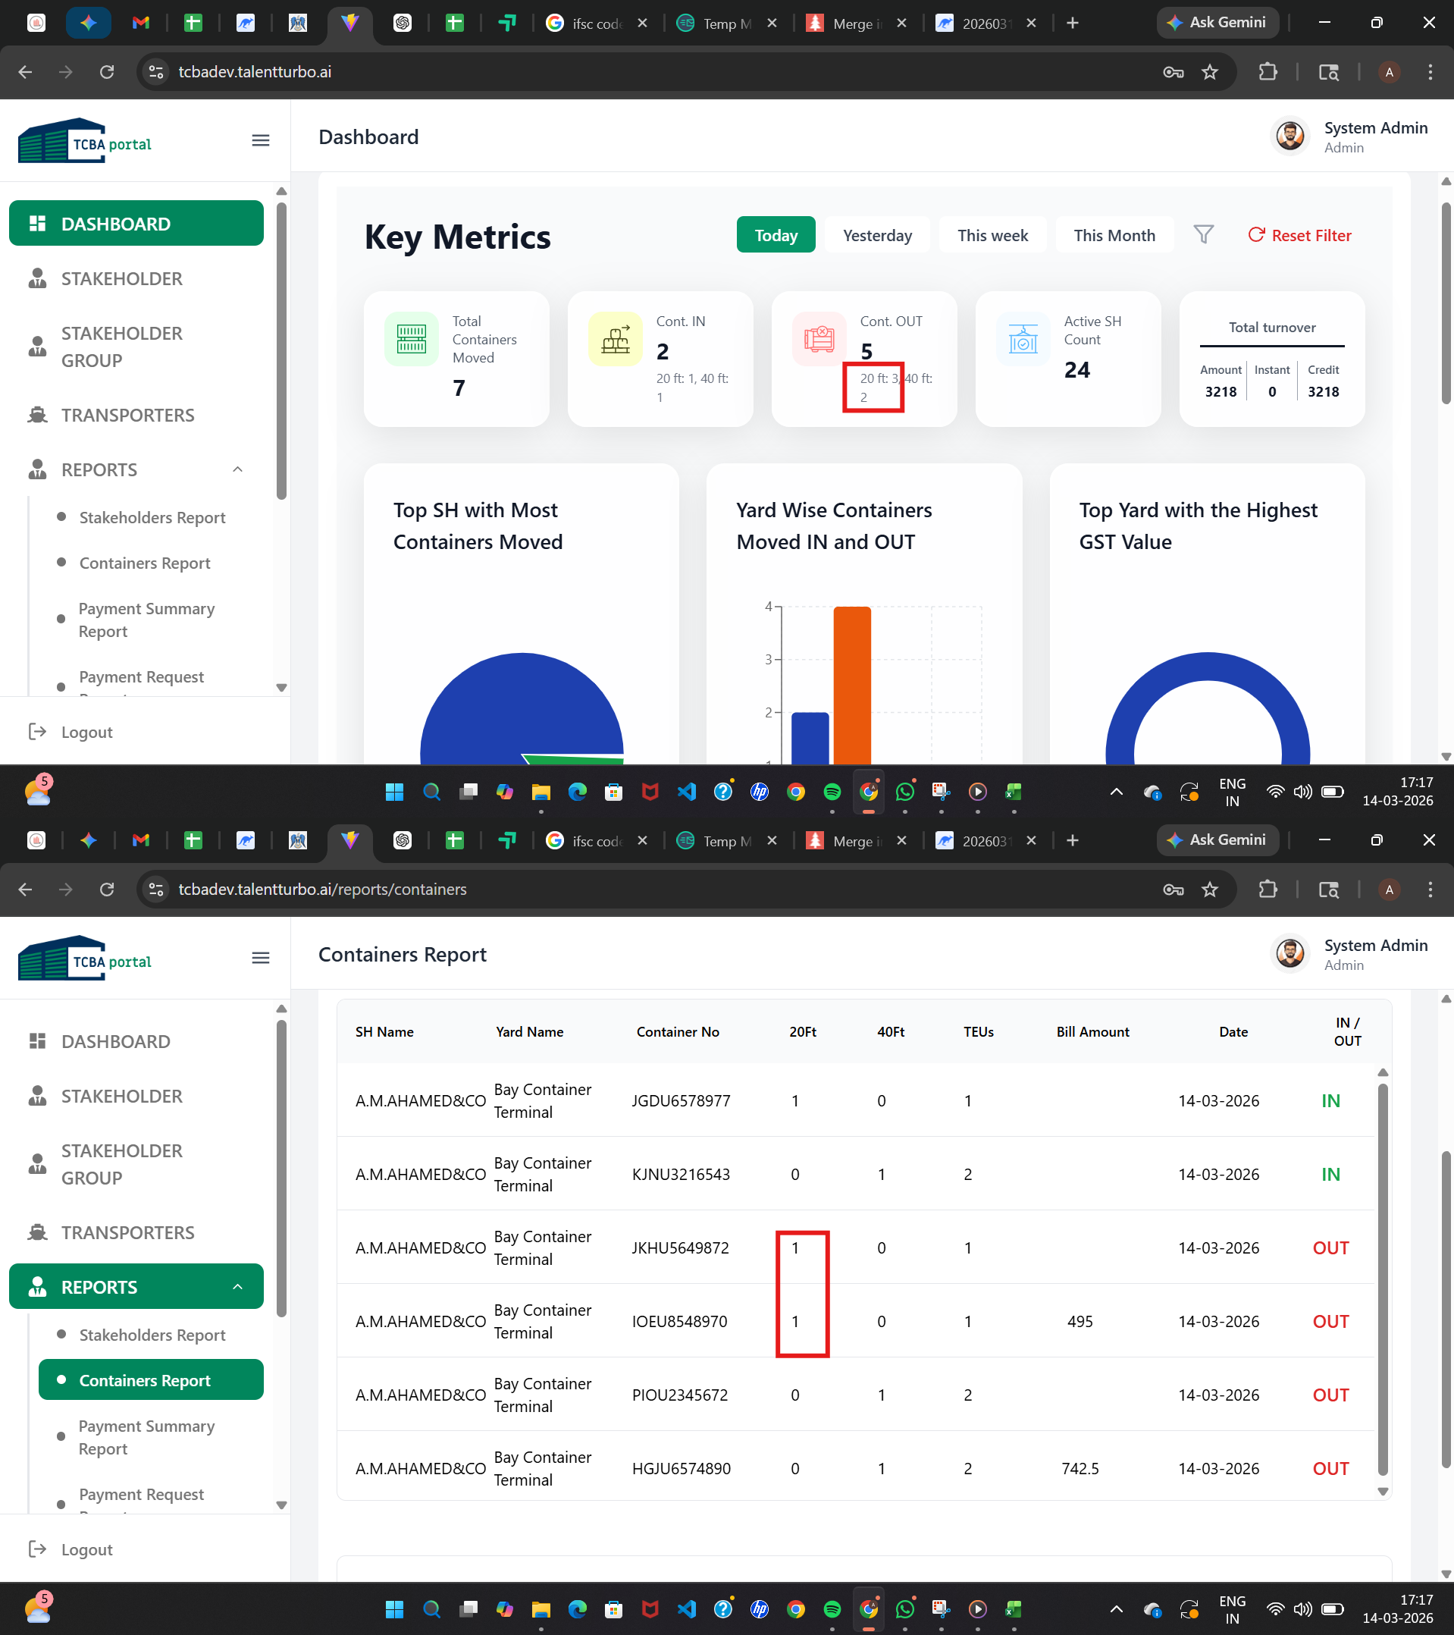
Task: Click TCBA portal logo on Dashboard page
Action: [x=85, y=141]
